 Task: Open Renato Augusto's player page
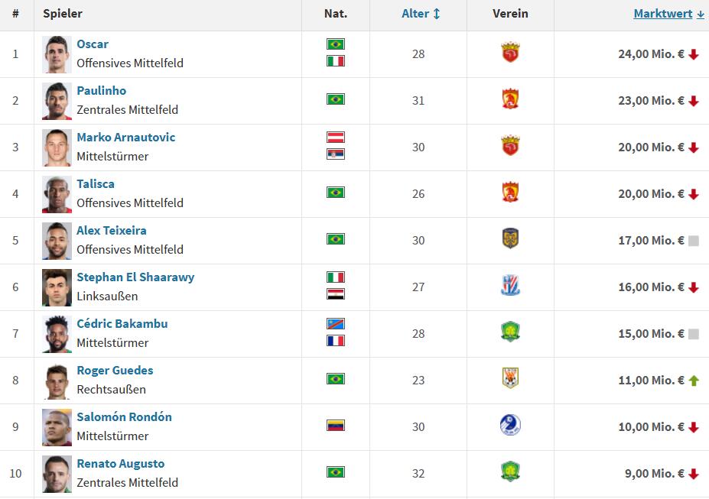click(120, 464)
